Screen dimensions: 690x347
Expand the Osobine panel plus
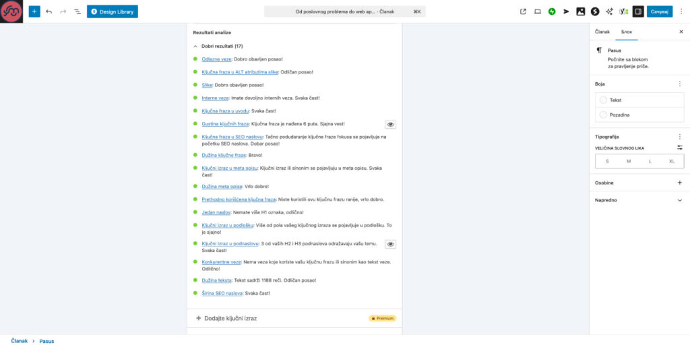coord(679,183)
